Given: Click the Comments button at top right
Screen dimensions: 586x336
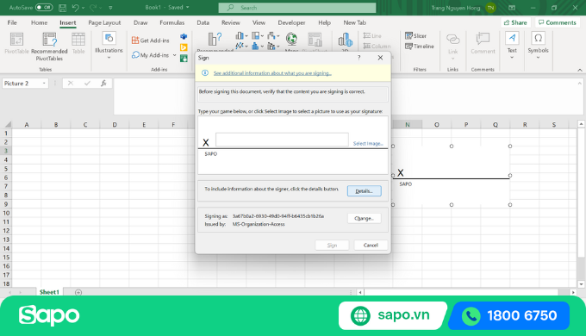Looking at the screenshot, I should pos(558,22).
